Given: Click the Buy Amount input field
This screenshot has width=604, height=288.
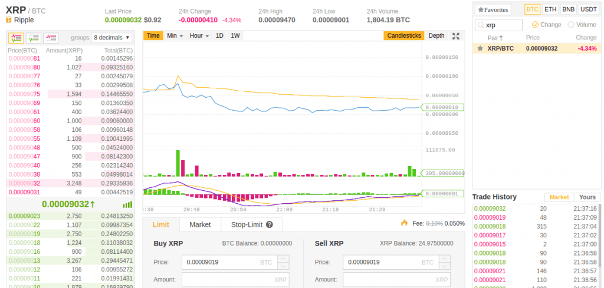Looking at the screenshot, I should tap(235, 280).
